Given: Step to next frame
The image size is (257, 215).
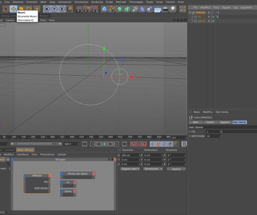Looking at the screenshot, I should pos(111,144).
